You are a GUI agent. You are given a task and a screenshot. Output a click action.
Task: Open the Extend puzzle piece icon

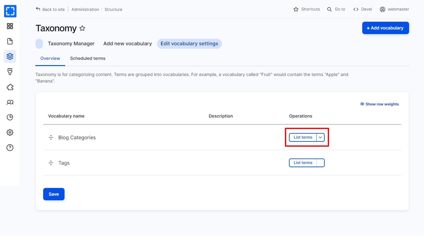click(x=10, y=87)
